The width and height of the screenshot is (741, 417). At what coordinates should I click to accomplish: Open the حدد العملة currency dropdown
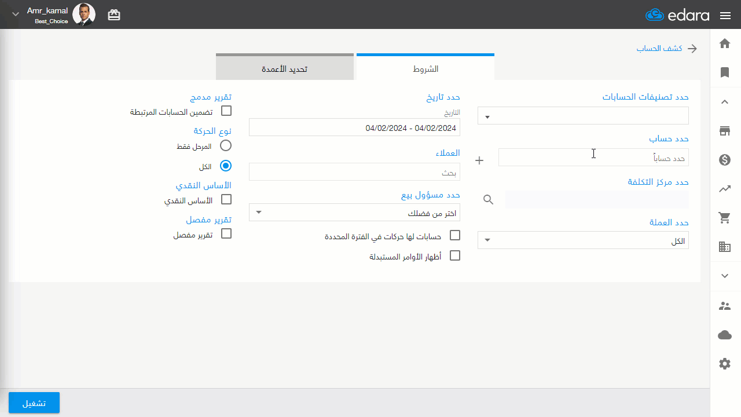(583, 240)
